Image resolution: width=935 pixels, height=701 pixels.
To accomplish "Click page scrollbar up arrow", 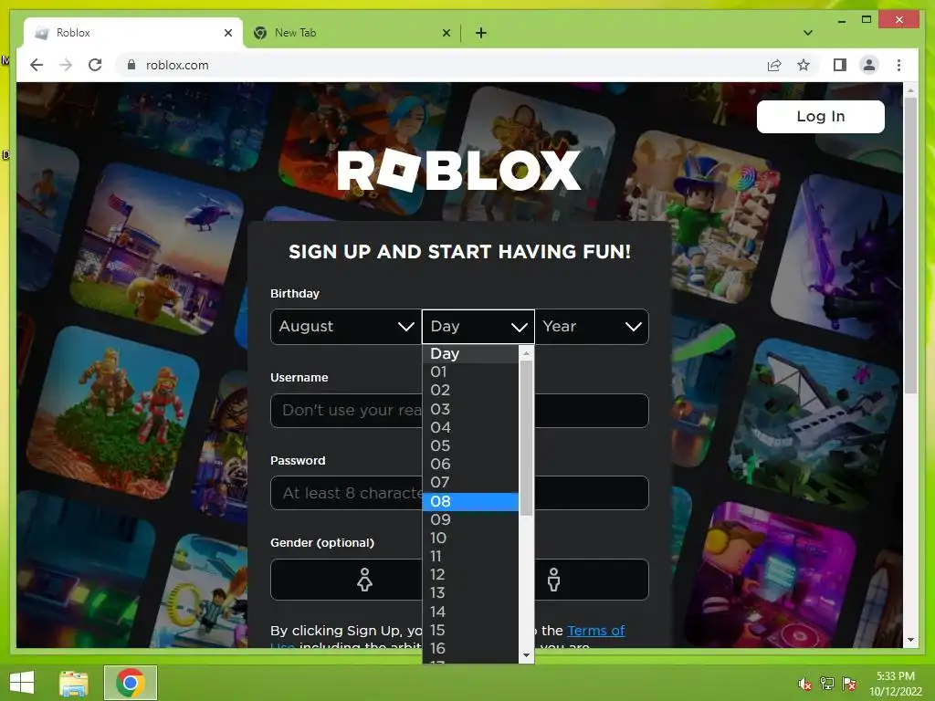I will pyautogui.click(x=910, y=90).
